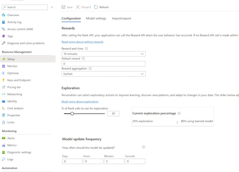Image resolution: width=239 pixels, height=172 pixels.
Task: Click the exploration percentage slider handle
Action: [x=72, y=114]
